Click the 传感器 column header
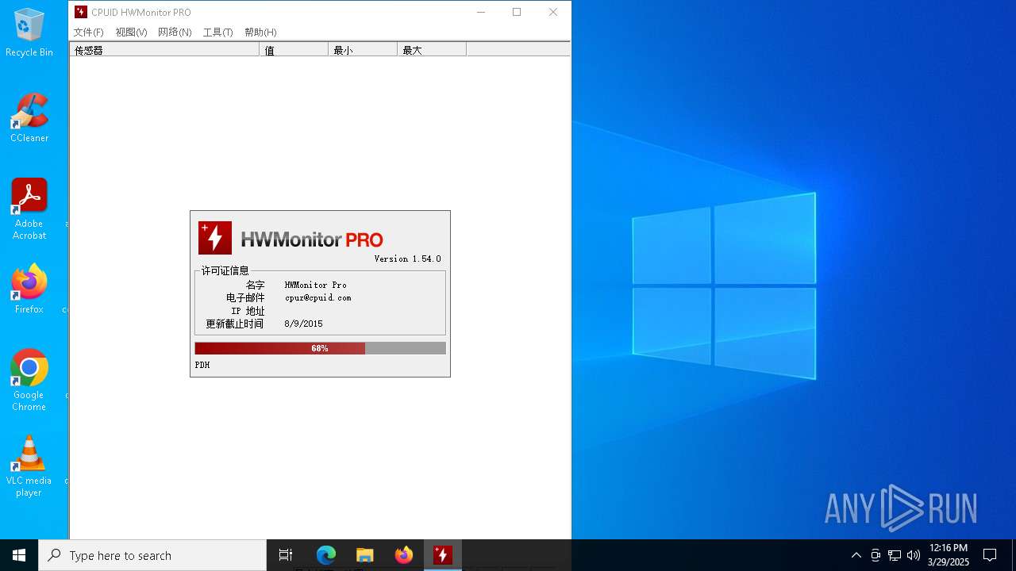This screenshot has height=571, width=1016. click(x=164, y=50)
